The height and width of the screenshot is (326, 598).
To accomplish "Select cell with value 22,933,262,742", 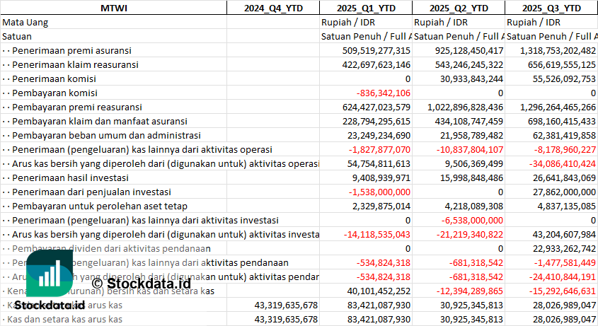I will point(551,248).
